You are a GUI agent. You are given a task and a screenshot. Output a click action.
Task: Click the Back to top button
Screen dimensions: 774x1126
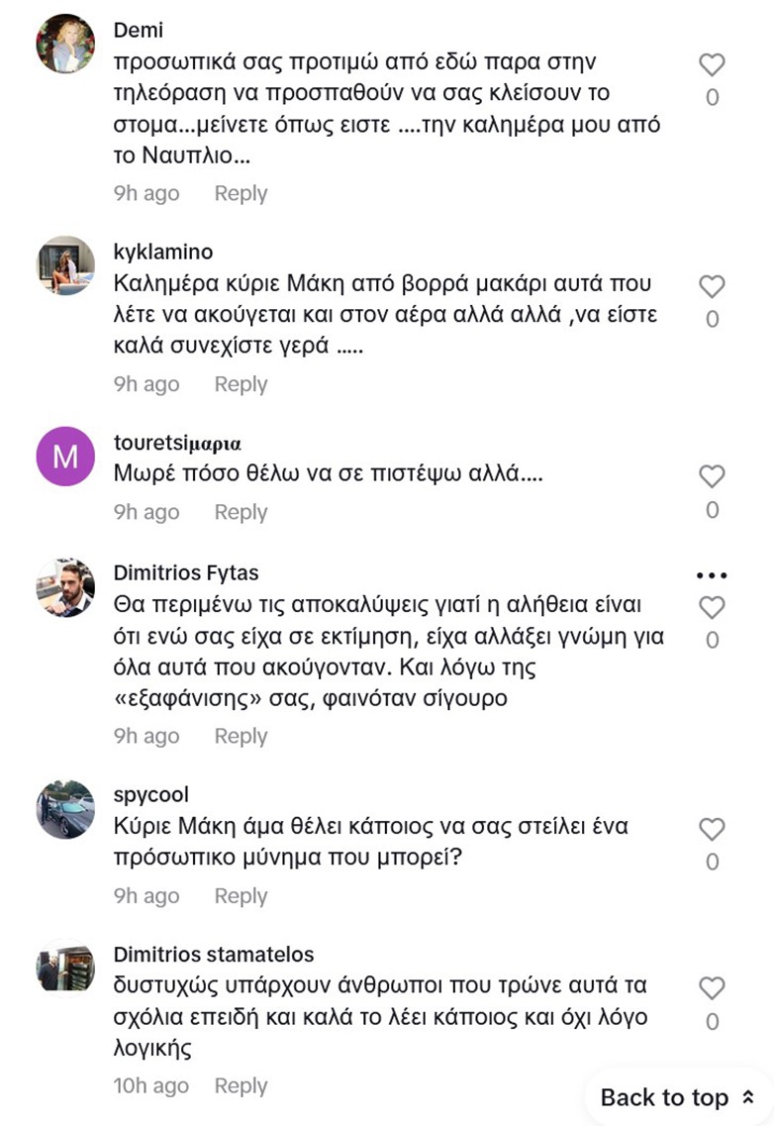[x=678, y=1097]
